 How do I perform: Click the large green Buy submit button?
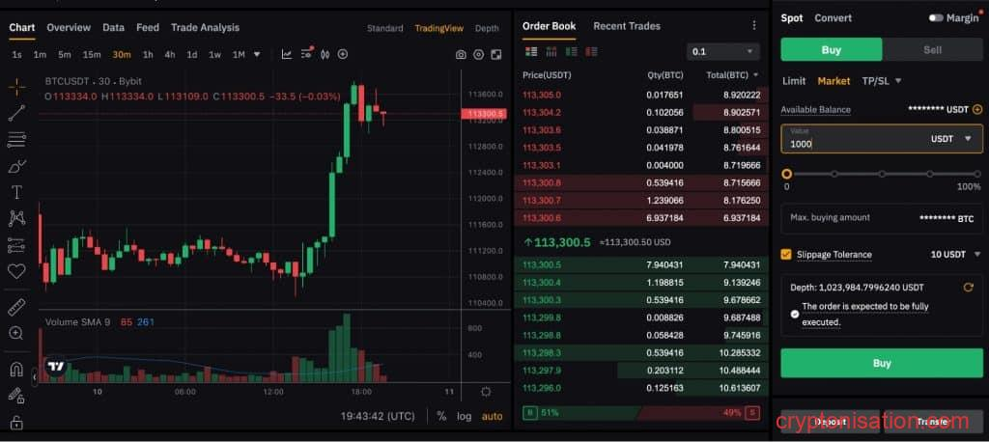point(882,363)
